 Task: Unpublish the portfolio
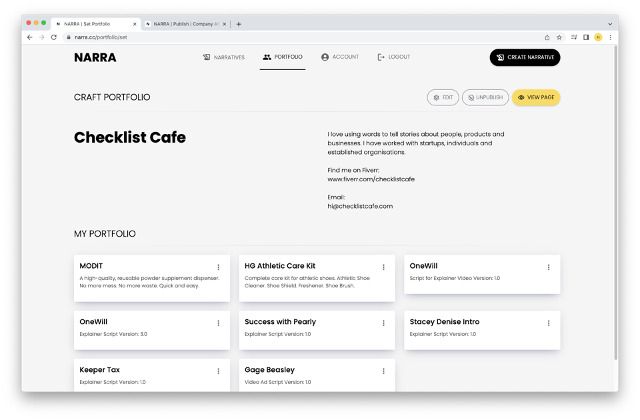pyautogui.click(x=485, y=97)
